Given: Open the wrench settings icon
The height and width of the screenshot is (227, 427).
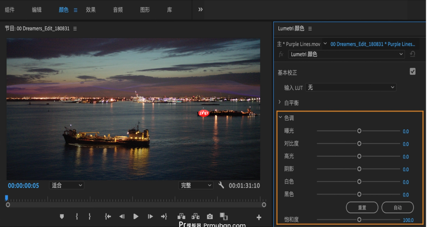Looking at the screenshot, I should click(221, 185).
